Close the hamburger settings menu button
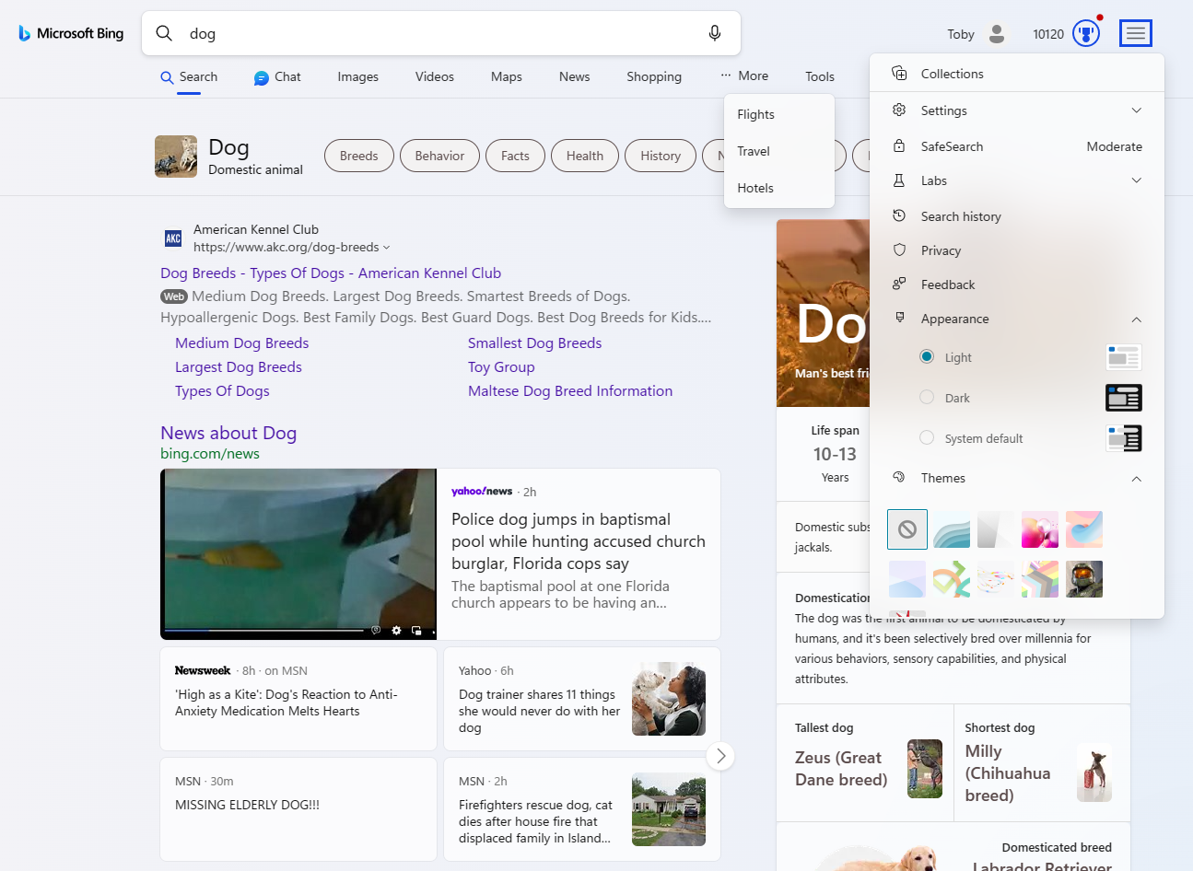This screenshot has height=871, width=1193. pyautogui.click(x=1136, y=33)
